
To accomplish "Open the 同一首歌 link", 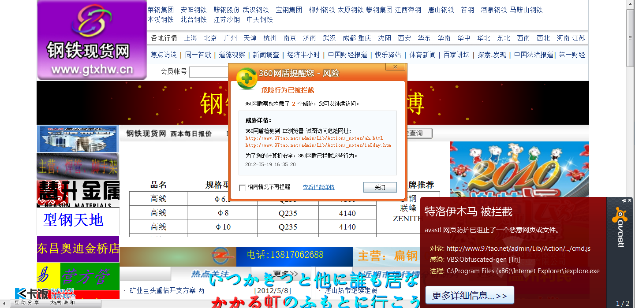I will tap(198, 55).
